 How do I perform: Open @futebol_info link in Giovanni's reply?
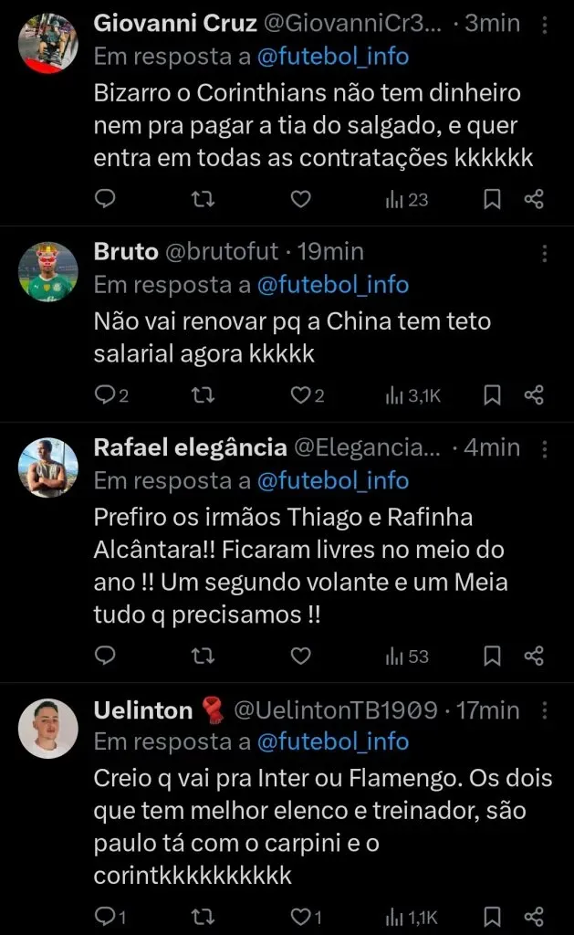pos(333,57)
